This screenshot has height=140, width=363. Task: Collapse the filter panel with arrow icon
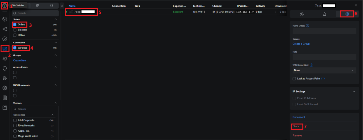(62, 6)
